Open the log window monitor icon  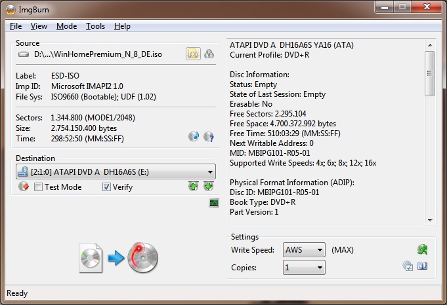pos(214,203)
